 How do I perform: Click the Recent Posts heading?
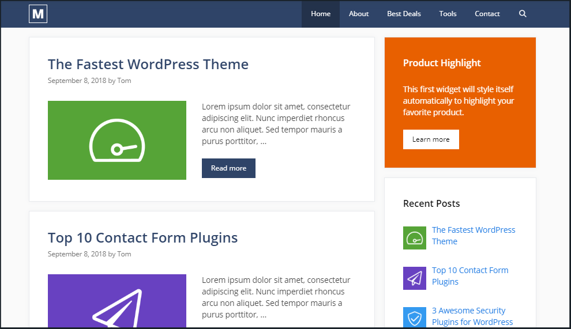pos(431,203)
